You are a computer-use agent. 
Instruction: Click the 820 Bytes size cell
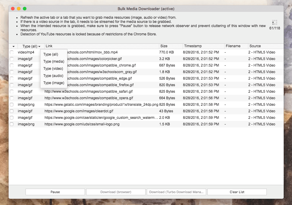(167, 85)
